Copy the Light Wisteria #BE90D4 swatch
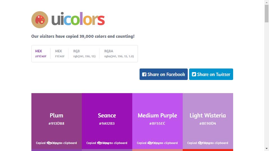 [208, 121]
